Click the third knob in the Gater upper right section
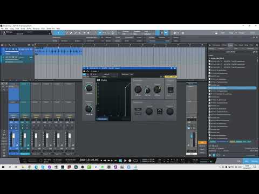This screenshot has height=194, width=259. point(157,89)
